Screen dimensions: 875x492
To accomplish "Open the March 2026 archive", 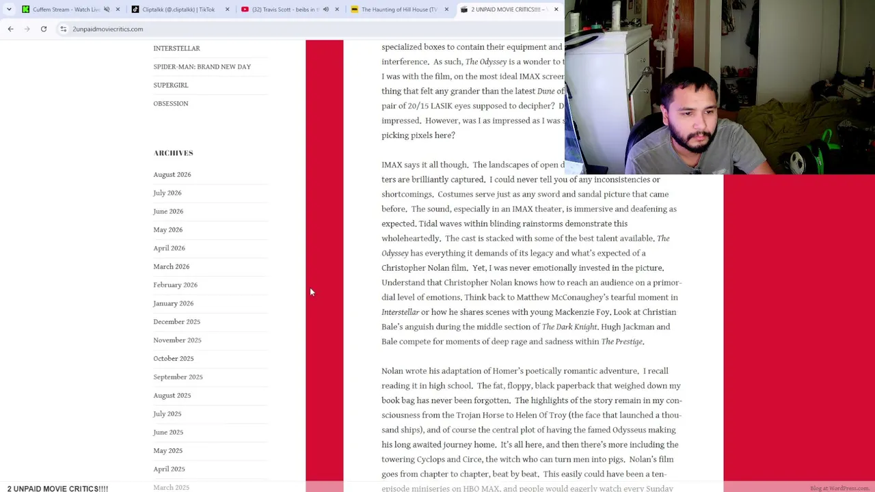I will point(171,267).
